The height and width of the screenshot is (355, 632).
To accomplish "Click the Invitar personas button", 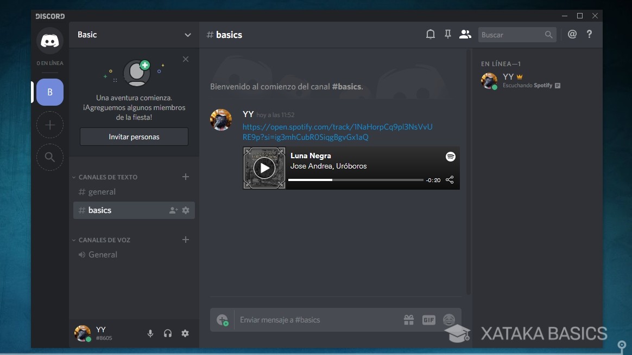I will [x=134, y=137].
